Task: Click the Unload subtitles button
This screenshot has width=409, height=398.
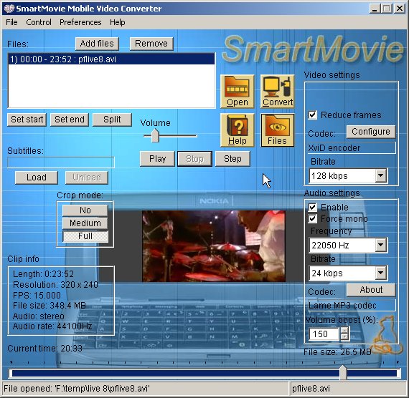Action: tap(87, 178)
